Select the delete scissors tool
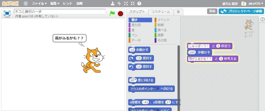The height and width of the screenshot is (111, 265). pyautogui.click(x=119, y=3)
